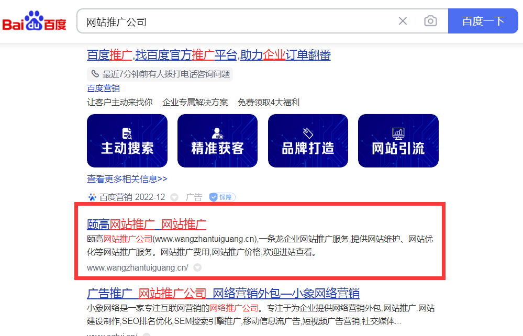Clear the search box with the X icon
Screen dimensions: 523x336
403,21
